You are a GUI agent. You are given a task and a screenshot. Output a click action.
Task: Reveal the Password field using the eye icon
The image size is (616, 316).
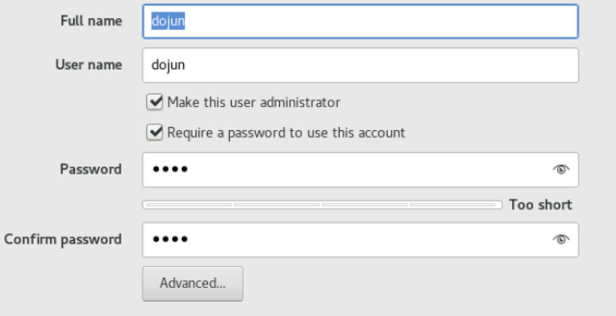[x=561, y=170]
